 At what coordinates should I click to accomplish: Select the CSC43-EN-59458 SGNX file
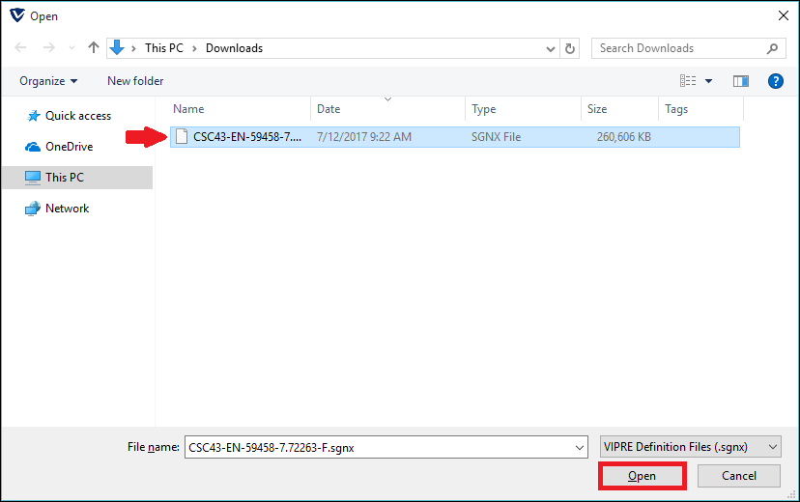coord(247,137)
